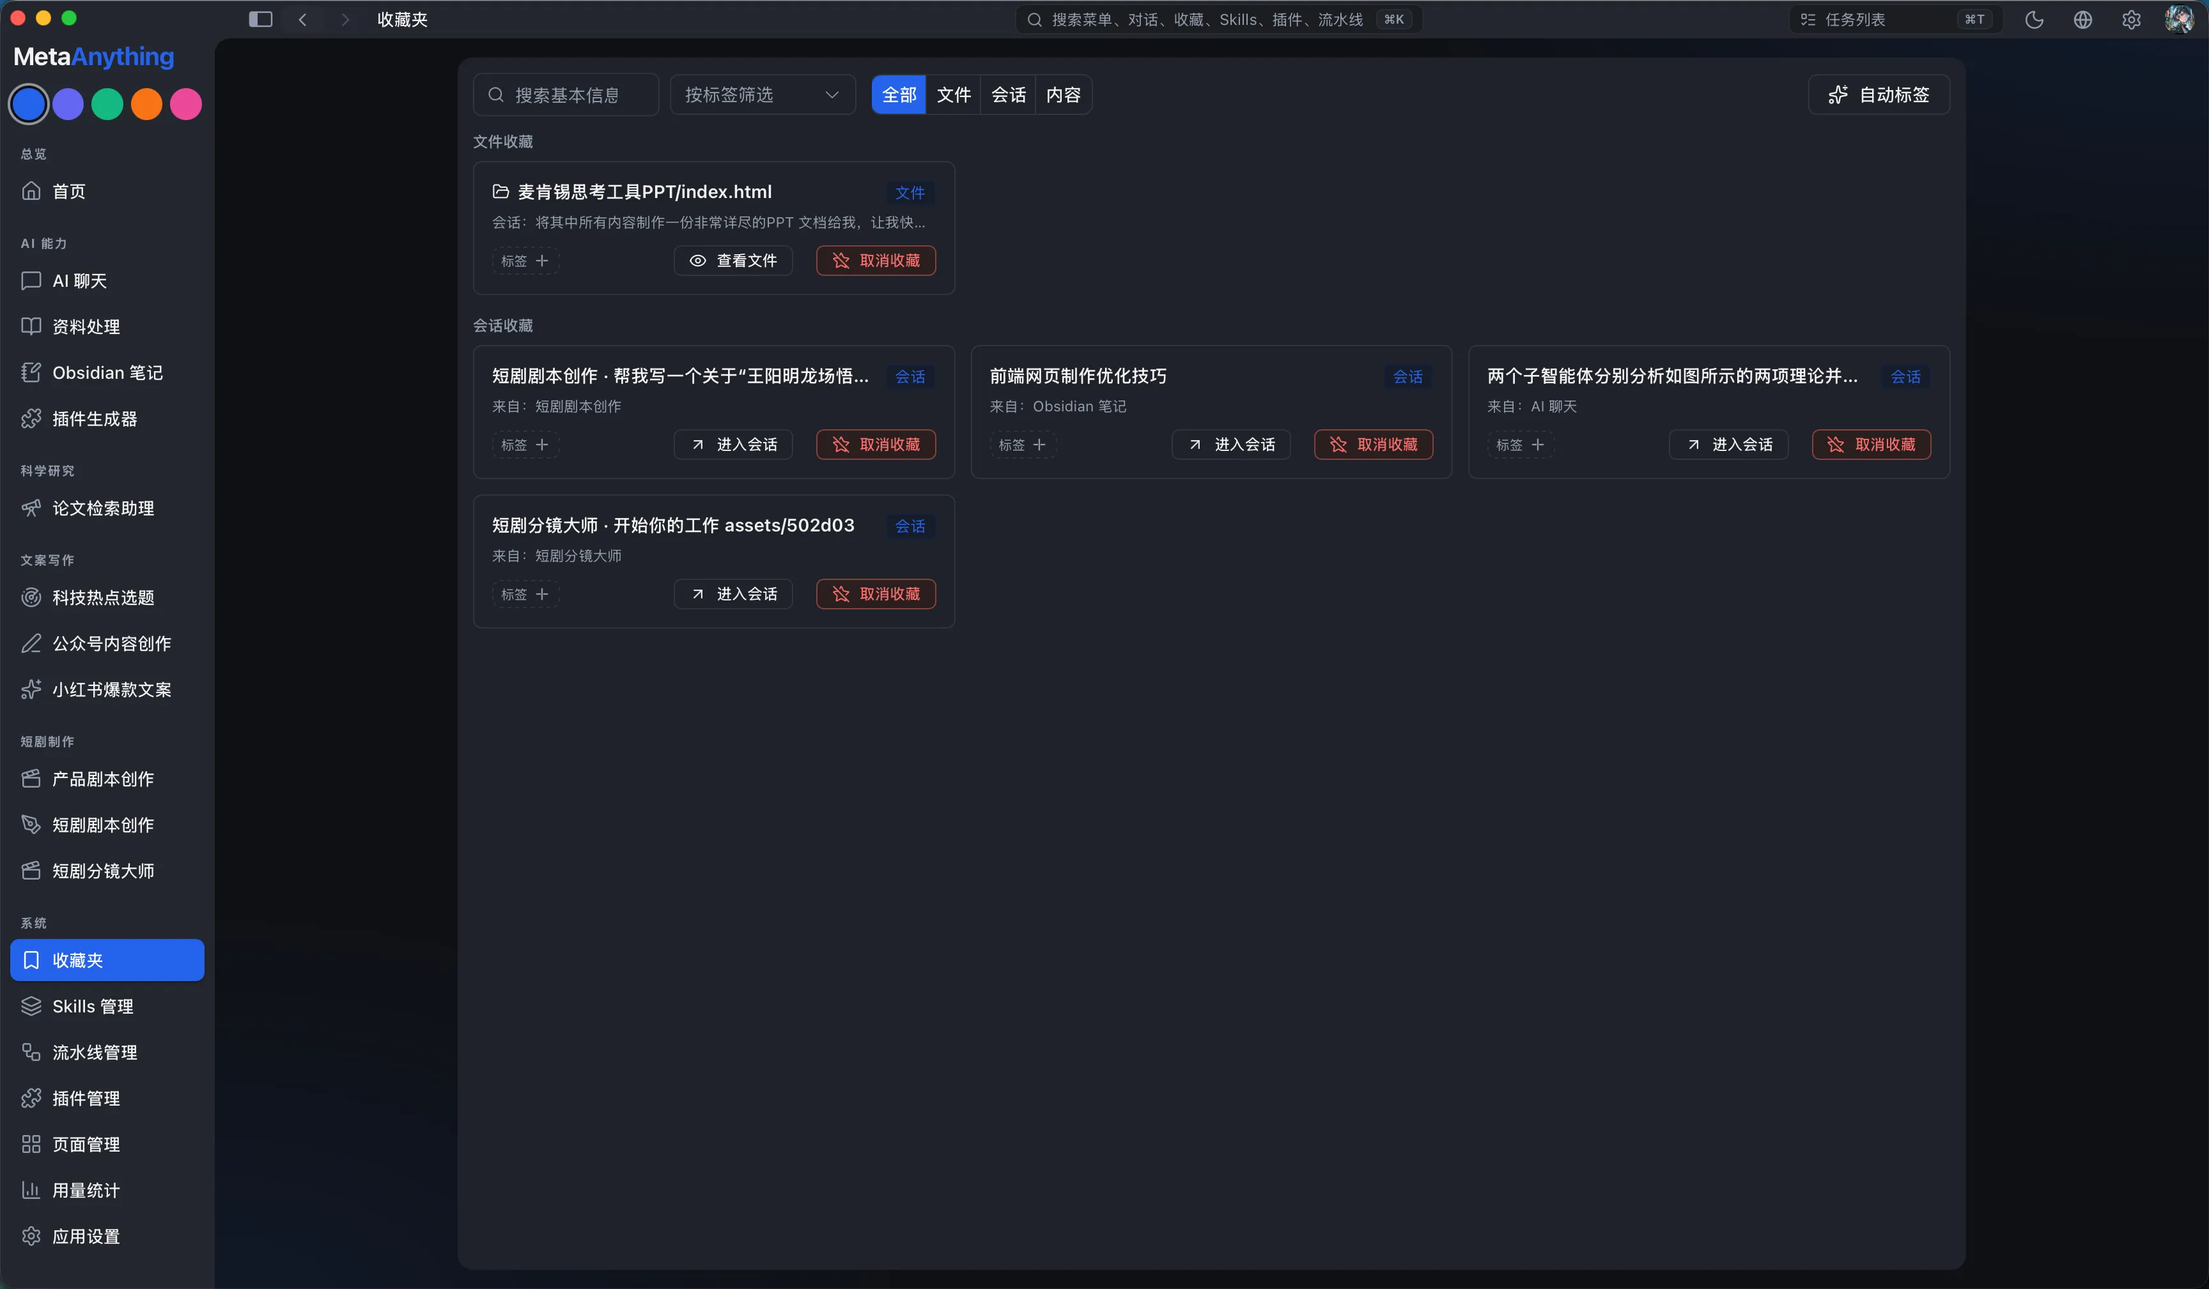Click the 自动标签 button
Image resolution: width=2209 pixels, height=1289 pixels.
pos(1879,95)
